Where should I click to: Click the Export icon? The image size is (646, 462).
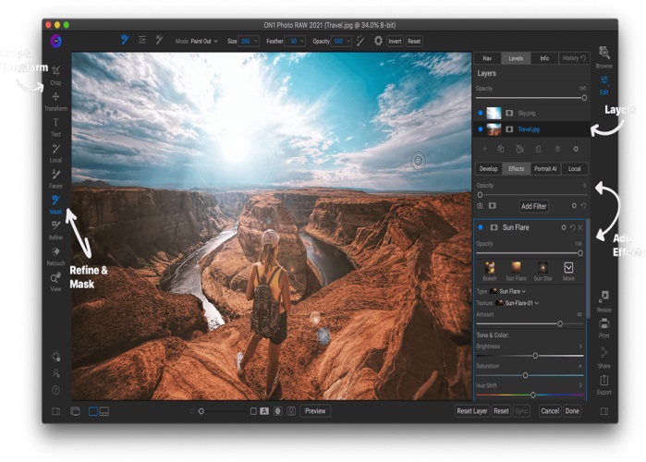(x=603, y=382)
